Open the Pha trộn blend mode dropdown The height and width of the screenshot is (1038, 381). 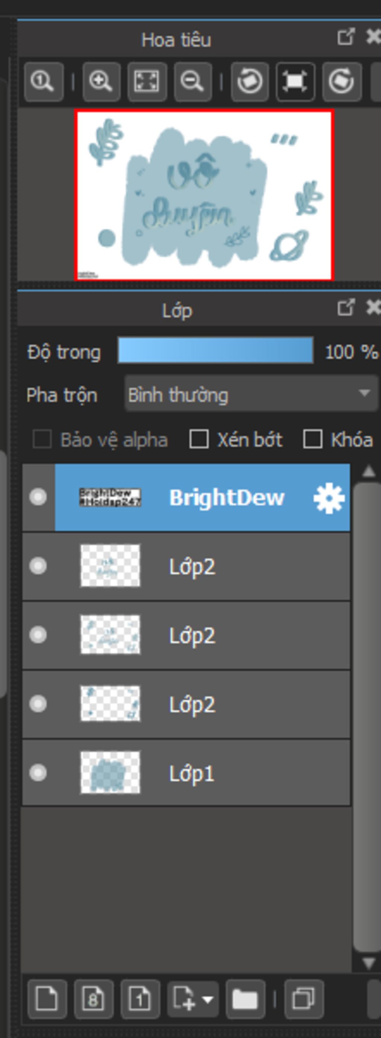point(251,394)
